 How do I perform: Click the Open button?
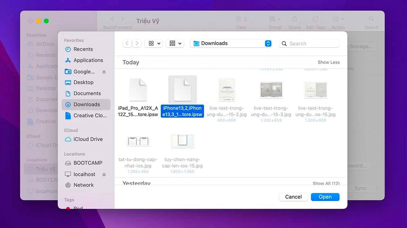click(325, 197)
